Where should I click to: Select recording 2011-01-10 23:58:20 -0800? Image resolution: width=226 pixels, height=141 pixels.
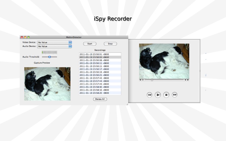[x=100, y=93]
